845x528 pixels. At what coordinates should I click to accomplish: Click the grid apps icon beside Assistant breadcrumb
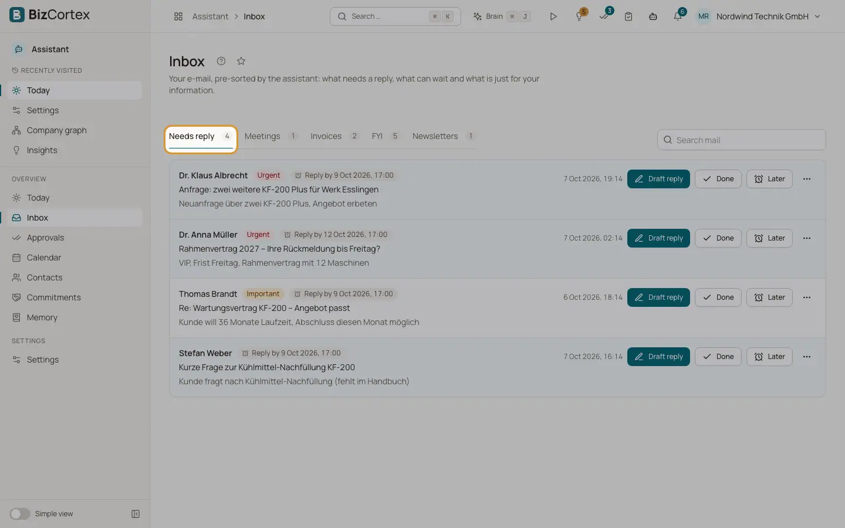(x=178, y=16)
